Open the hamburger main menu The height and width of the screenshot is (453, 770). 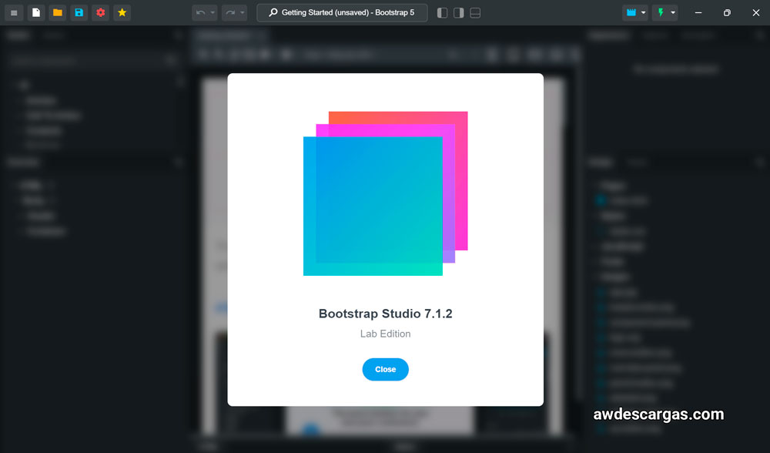click(14, 13)
